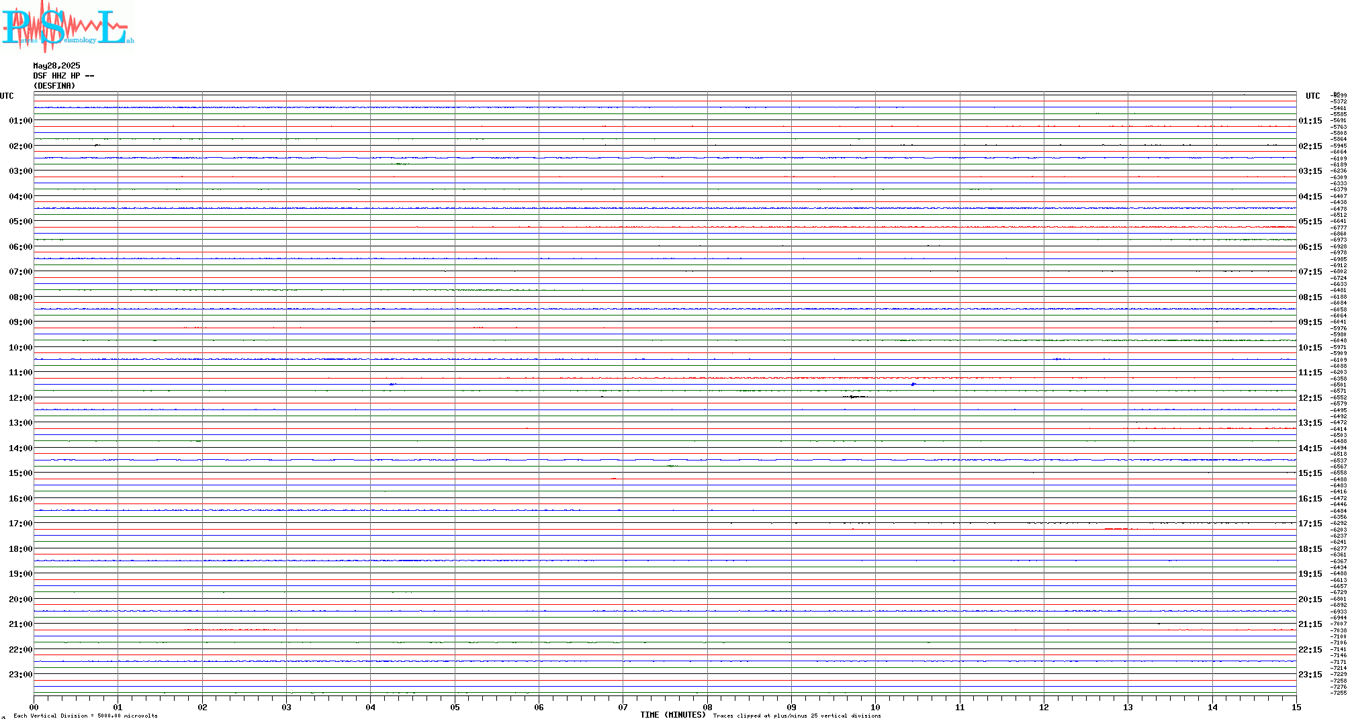Click the '12:15' end-time label

click(1310, 398)
